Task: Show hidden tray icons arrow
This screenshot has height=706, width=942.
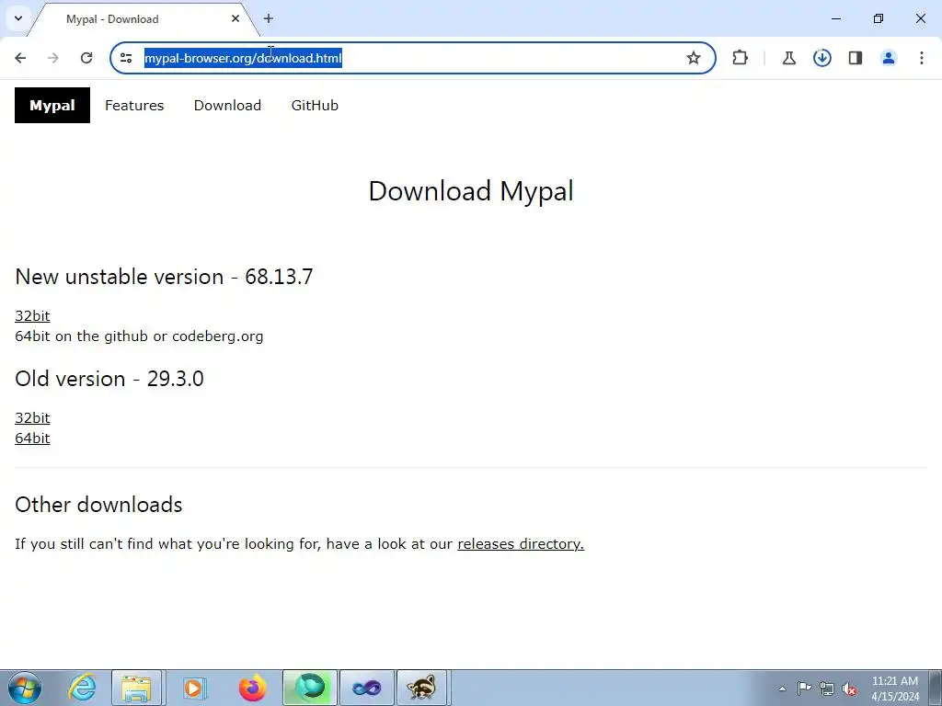Action: click(x=782, y=689)
